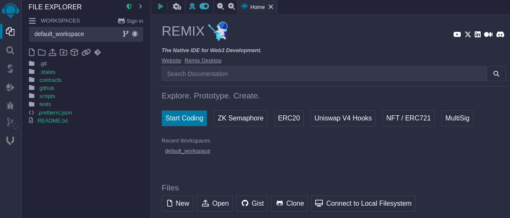
Task: Close the Home tab
Action: (271, 7)
